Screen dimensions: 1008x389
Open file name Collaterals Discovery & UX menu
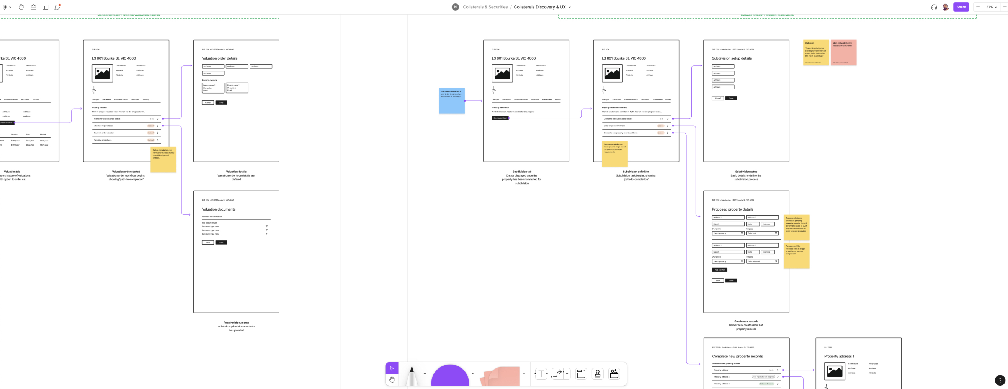click(542, 7)
